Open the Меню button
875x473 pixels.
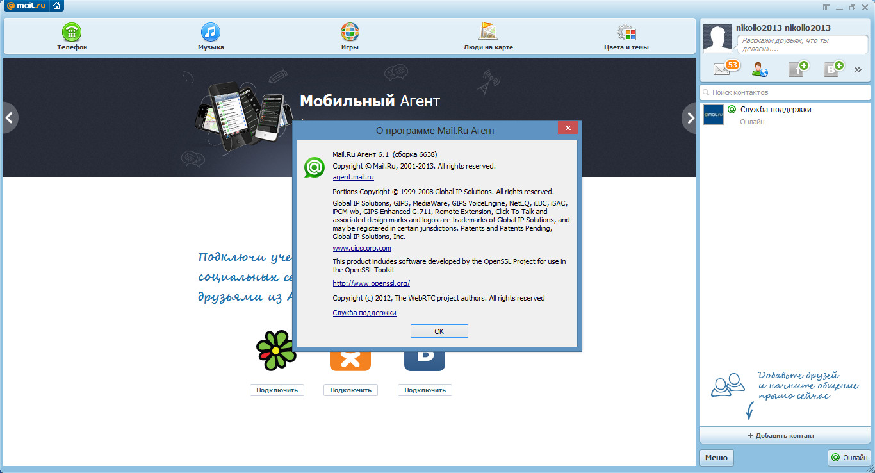coord(716,458)
